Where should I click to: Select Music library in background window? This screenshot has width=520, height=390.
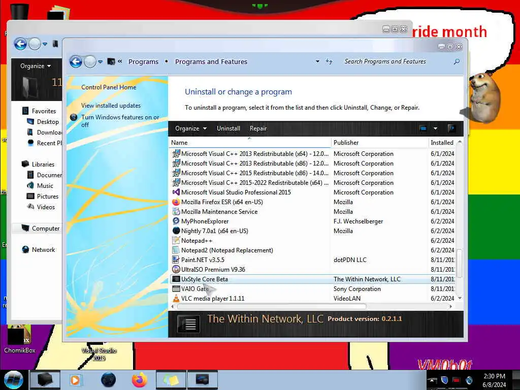pos(40,186)
